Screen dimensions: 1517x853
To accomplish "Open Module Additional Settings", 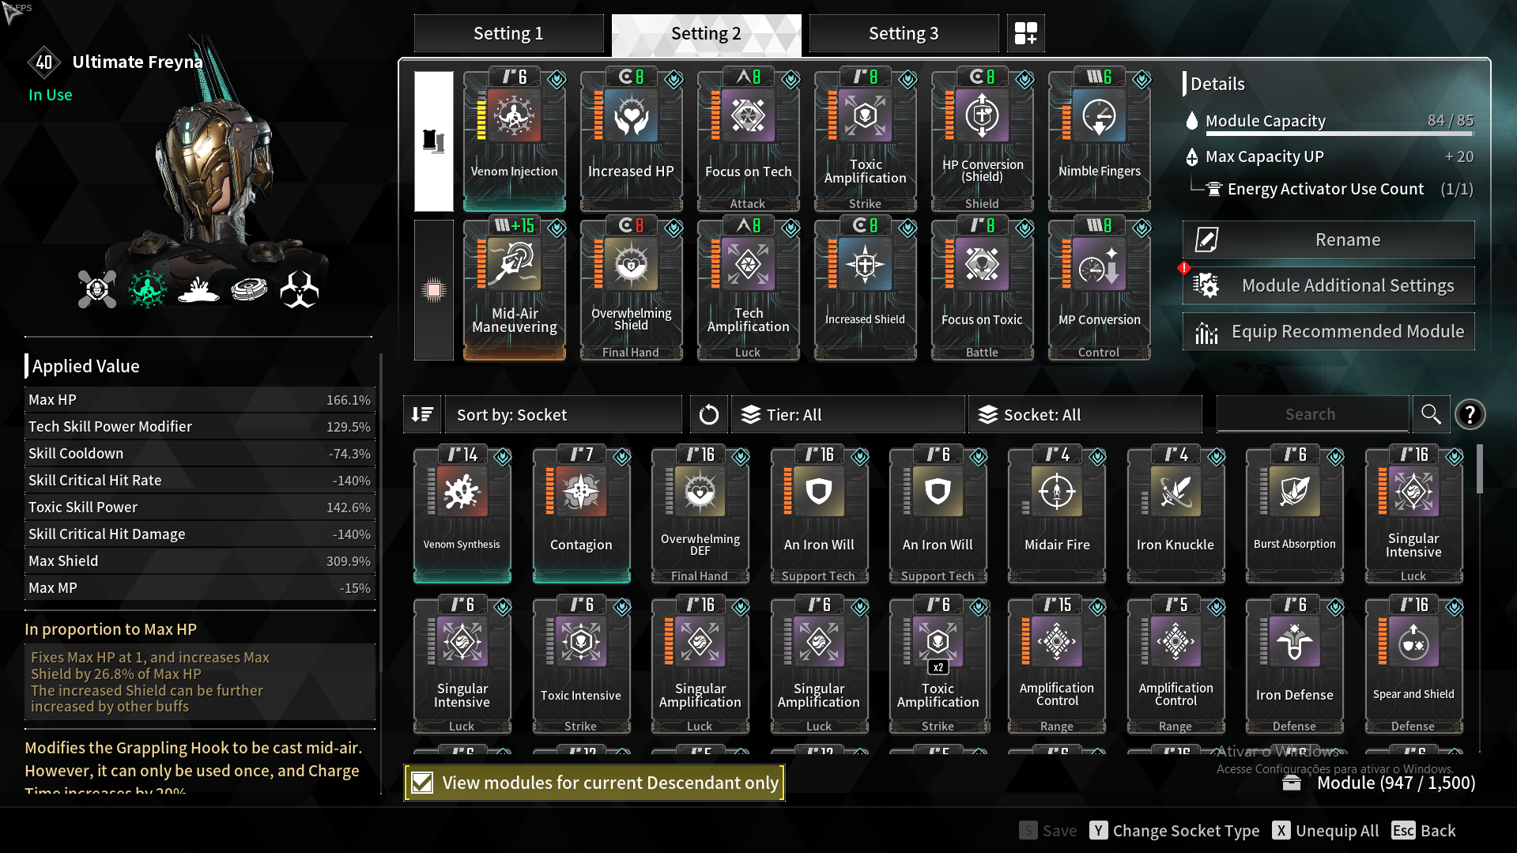I will coord(1328,285).
